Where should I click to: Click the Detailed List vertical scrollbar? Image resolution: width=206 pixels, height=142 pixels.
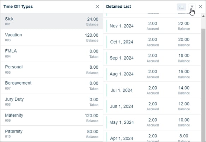coord(203,85)
